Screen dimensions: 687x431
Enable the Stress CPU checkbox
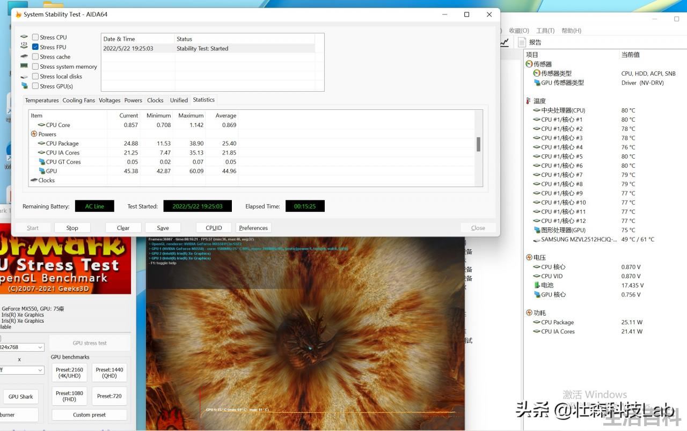35,37
